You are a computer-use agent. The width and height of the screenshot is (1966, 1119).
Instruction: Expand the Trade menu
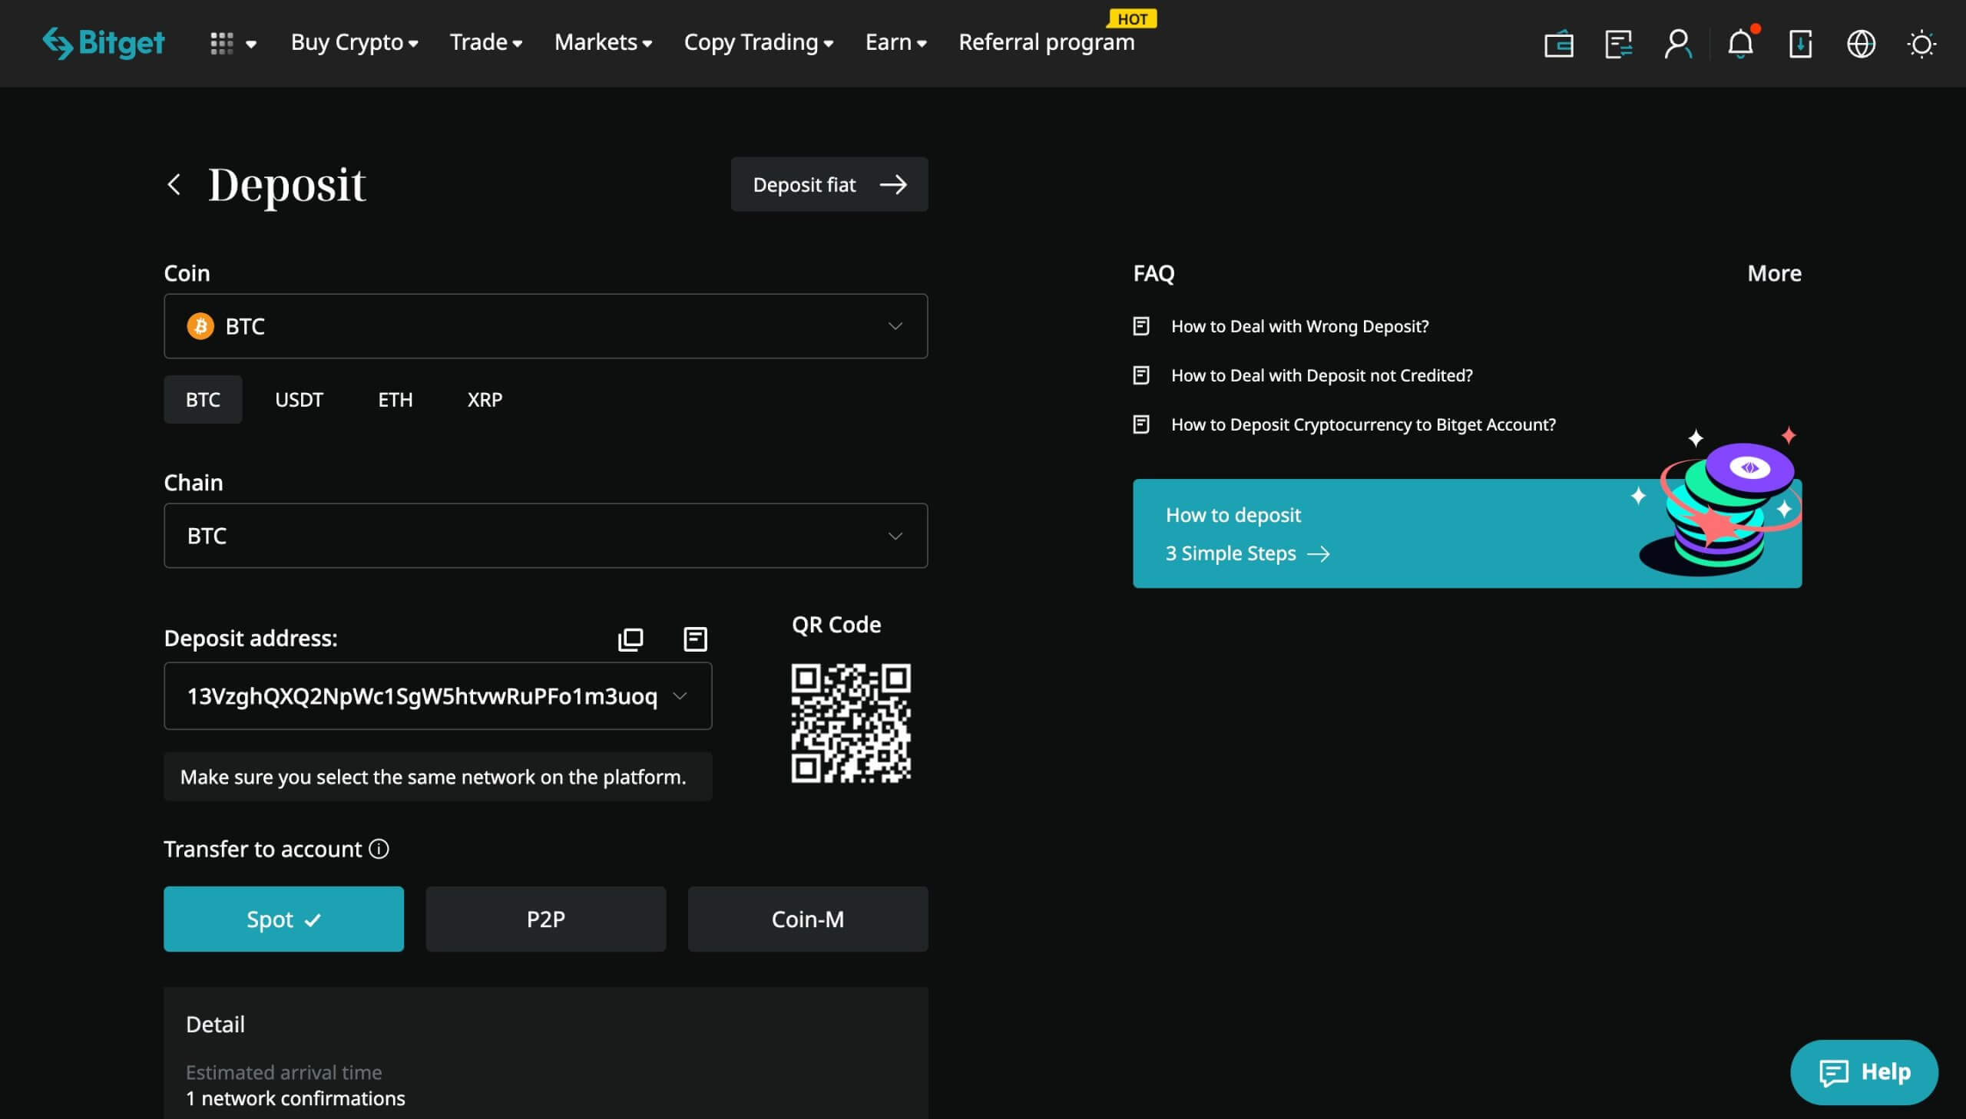[x=486, y=42]
